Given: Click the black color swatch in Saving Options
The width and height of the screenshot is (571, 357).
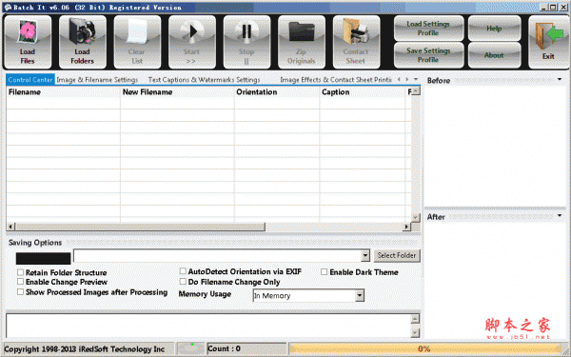Looking at the screenshot, I should 44,258.
